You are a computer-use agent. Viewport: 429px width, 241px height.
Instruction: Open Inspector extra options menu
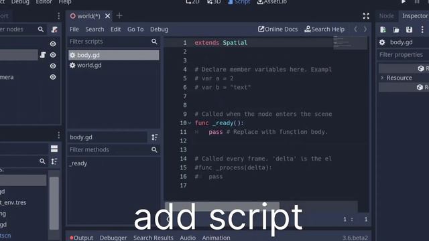422,29
